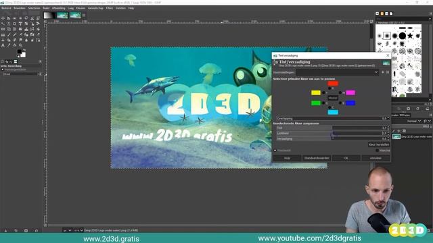The image size is (433, 243).
Task: Open the Kleuren menu
Action: pos(81,8)
